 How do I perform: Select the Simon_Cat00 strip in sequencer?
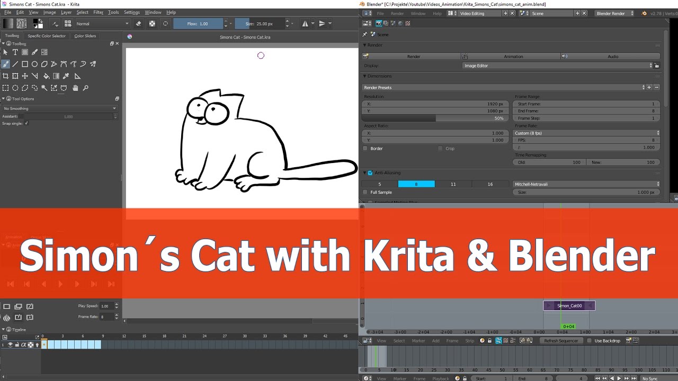click(x=569, y=305)
